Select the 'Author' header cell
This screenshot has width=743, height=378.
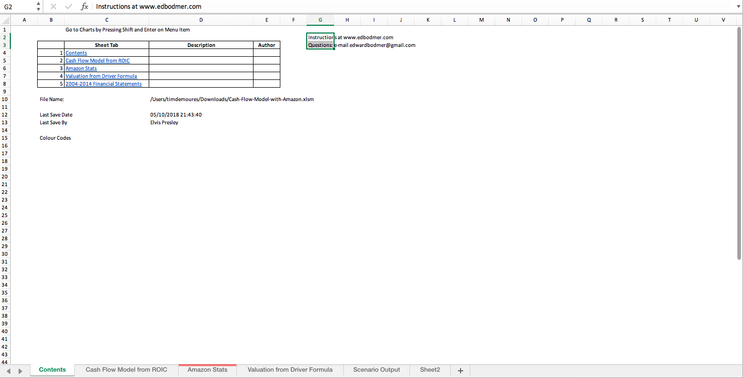point(266,45)
